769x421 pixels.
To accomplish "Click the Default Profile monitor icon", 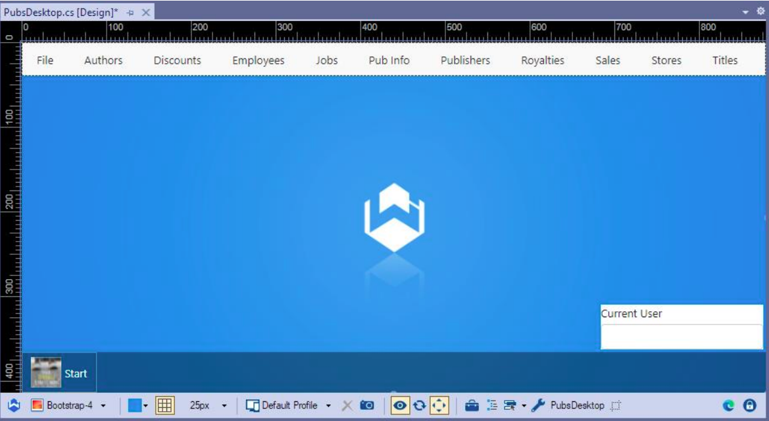I will click(253, 405).
